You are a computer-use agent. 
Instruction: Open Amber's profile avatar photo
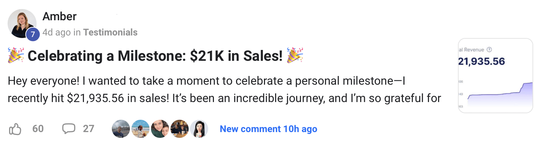[x=22, y=23]
